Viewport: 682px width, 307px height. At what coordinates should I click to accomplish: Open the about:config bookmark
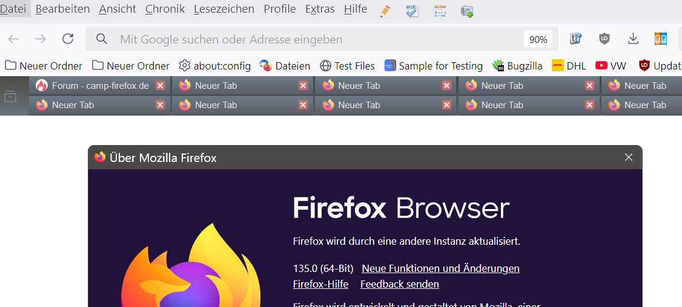point(215,66)
